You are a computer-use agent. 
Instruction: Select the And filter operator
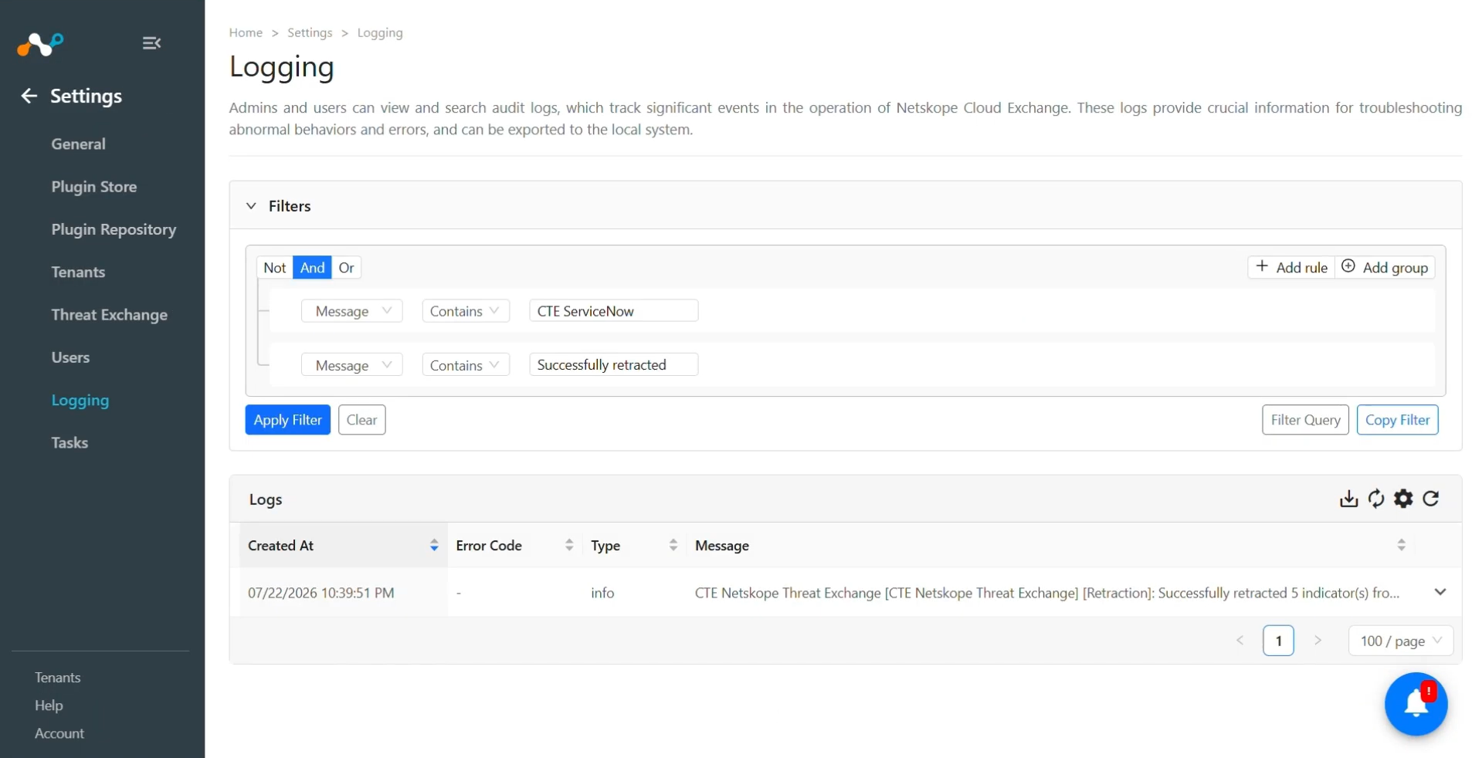click(x=312, y=268)
